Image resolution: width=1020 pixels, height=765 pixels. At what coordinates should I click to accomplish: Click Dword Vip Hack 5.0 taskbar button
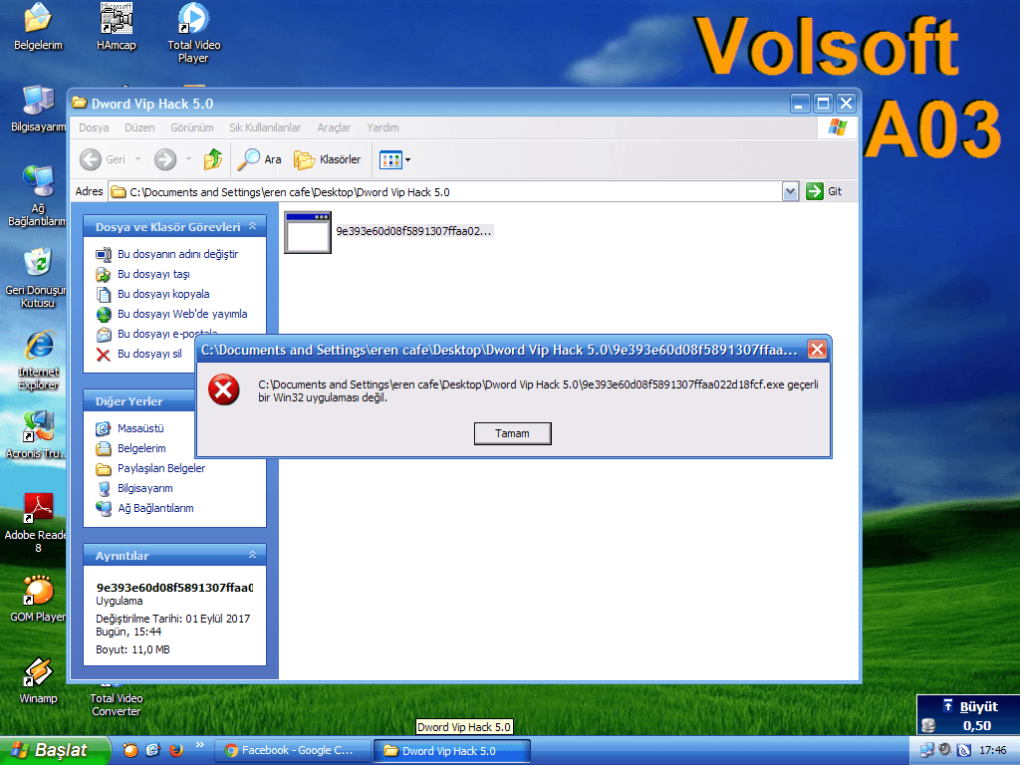(x=452, y=751)
